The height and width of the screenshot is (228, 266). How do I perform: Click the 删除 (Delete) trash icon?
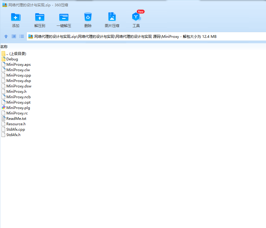coord(88,17)
